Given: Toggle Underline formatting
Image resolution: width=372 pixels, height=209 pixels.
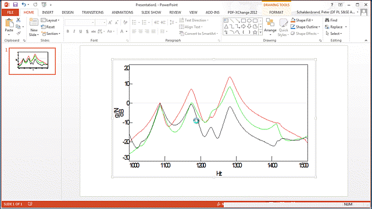Looking at the screenshot, I should click(81, 31).
